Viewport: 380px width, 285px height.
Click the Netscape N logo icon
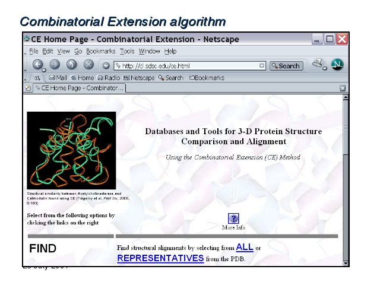(x=337, y=65)
